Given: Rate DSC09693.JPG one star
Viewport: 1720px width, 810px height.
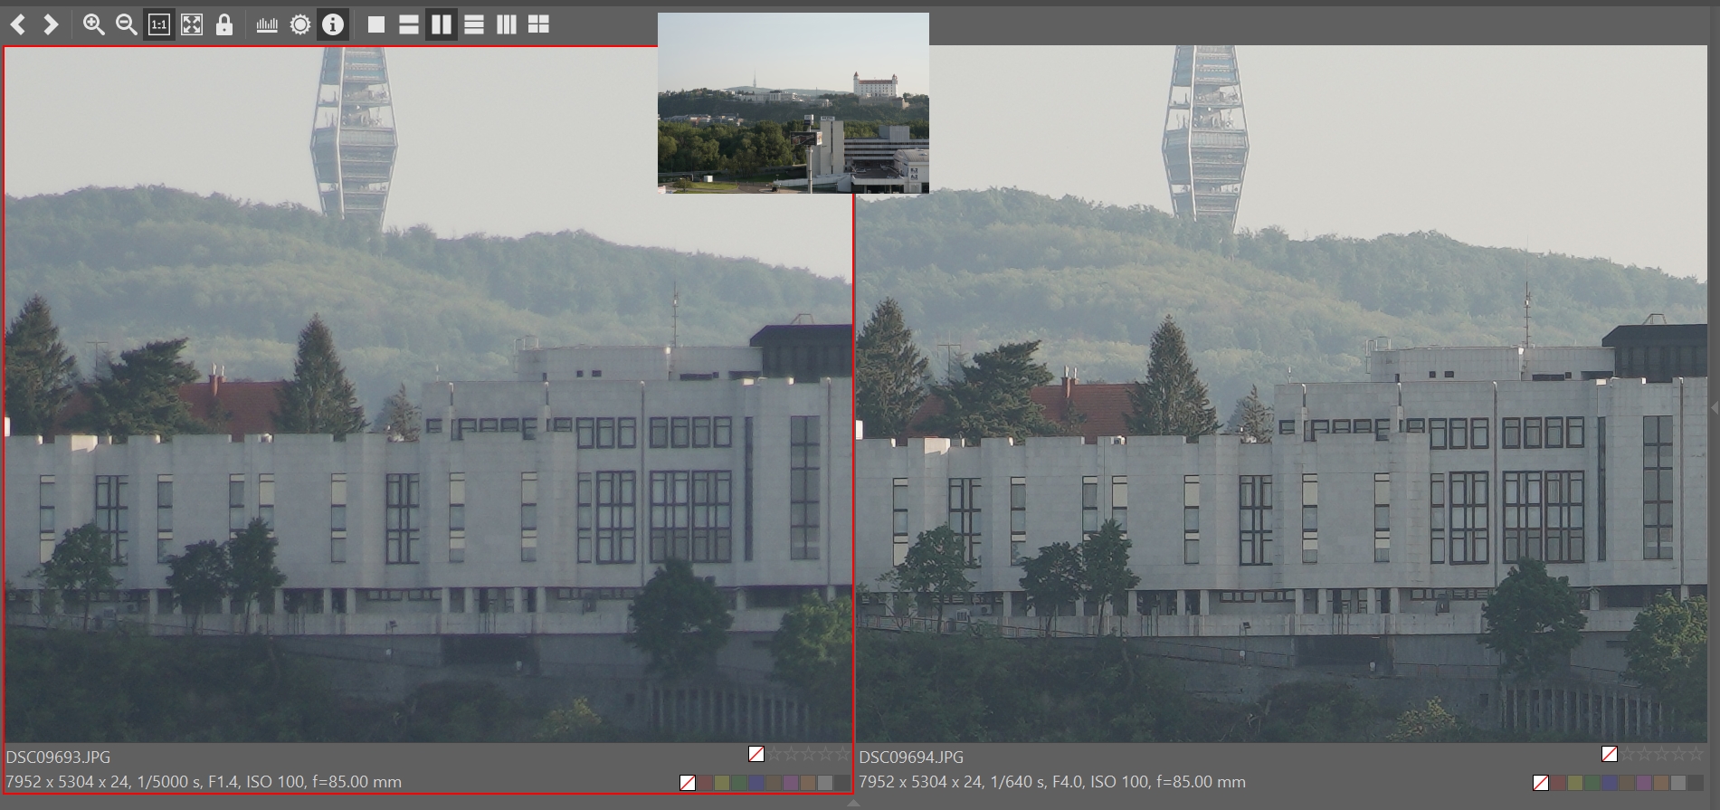Looking at the screenshot, I should [x=774, y=754].
